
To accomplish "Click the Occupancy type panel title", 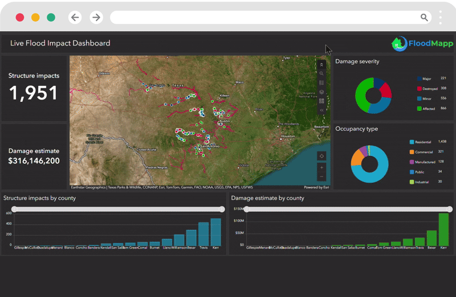I will pyautogui.click(x=357, y=129).
